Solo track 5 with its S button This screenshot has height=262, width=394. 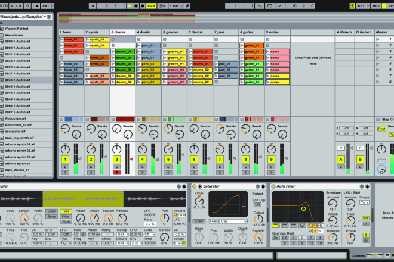point(168,167)
